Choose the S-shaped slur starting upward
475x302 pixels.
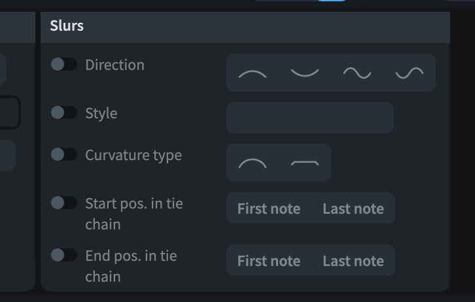point(357,73)
